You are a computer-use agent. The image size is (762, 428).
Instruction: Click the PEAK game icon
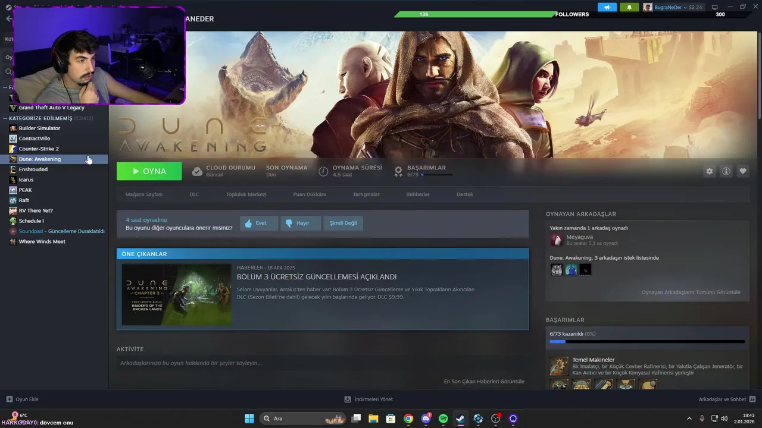13,190
